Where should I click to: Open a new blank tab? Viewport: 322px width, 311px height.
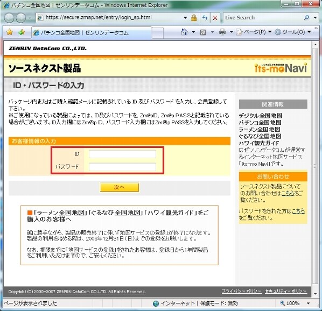[x=158, y=33]
